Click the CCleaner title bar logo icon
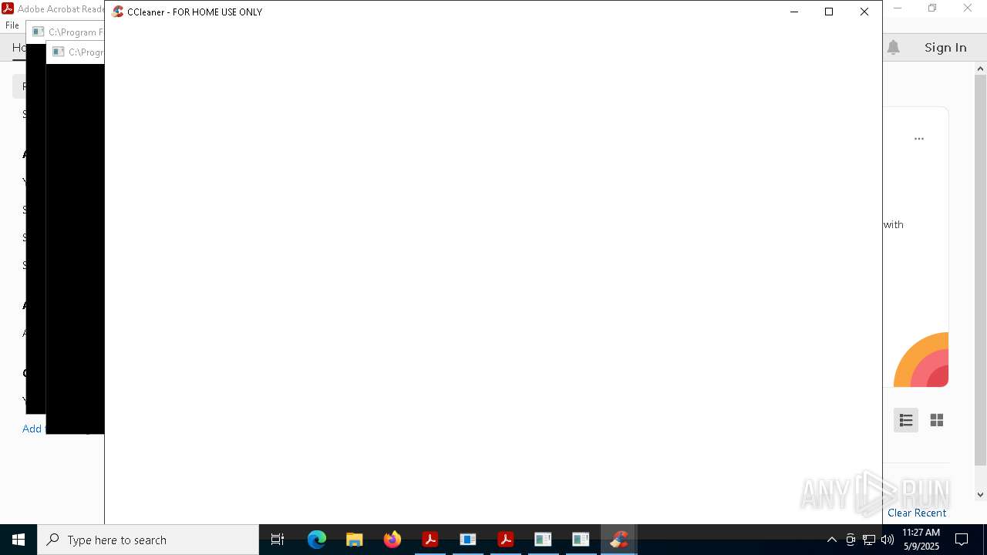This screenshot has width=987, height=555. pyautogui.click(x=118, y=12)
